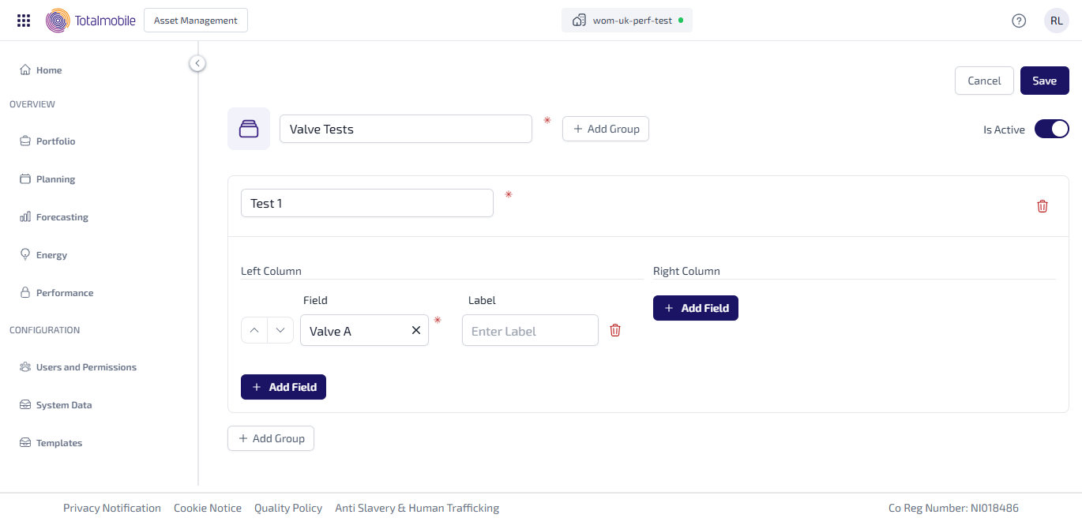
Task: Click the template stack icon beside Valve Tests
Action: click(x=249, y=129)
